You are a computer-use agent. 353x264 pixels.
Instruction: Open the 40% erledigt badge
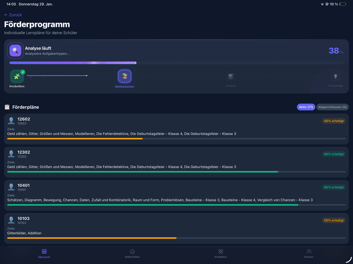pyautogui.click(x=334, y=121)
